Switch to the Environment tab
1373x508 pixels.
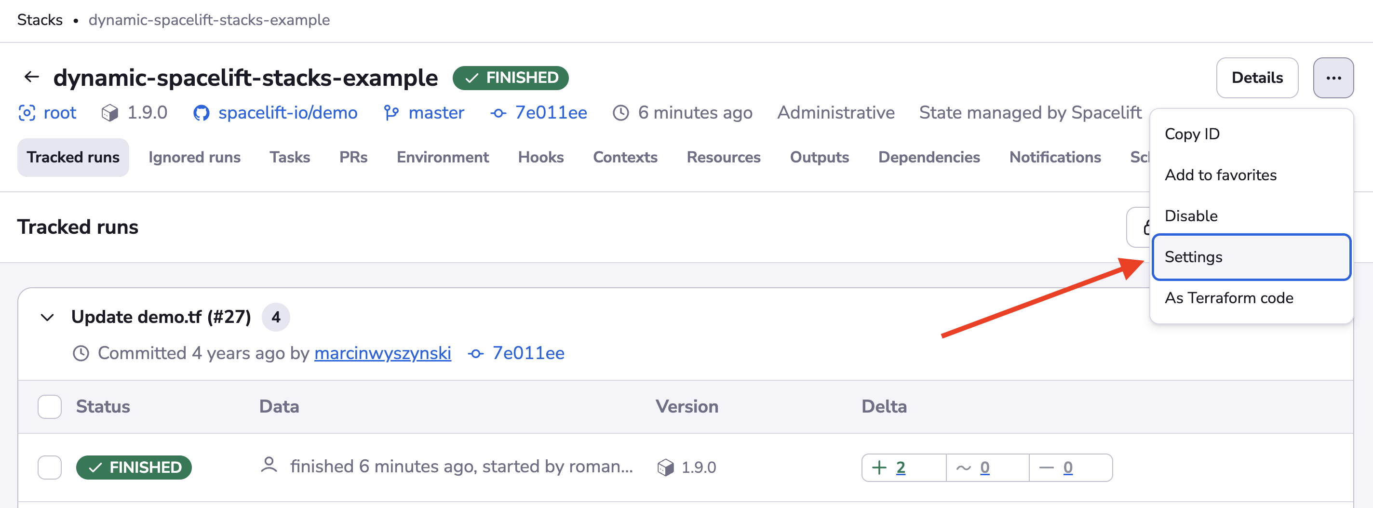(442, 157)
